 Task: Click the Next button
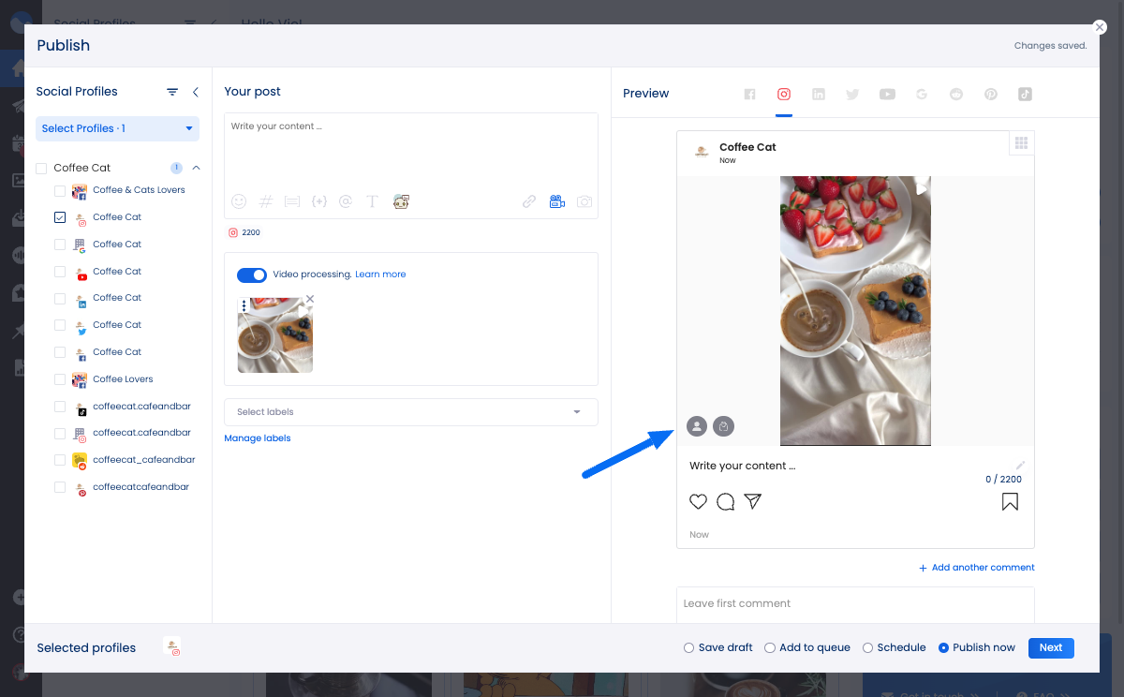click(x=1051, y=647)
